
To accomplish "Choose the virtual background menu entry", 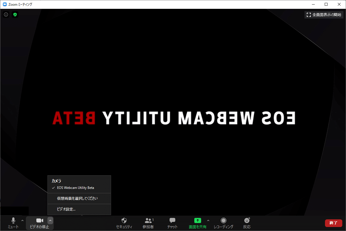I will 79,198.
